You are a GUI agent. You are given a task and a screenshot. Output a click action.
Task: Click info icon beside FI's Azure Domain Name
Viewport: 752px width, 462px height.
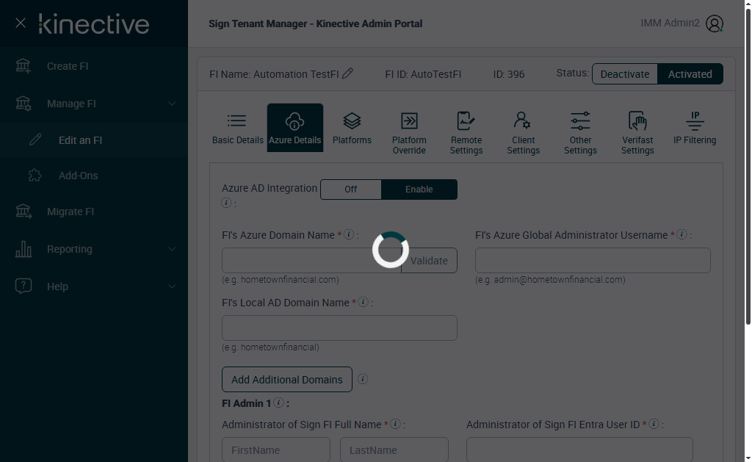point(349,234)
